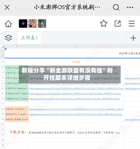Select the 小米MIX Fold 2 (zizhan) cell
The image size is (140, 149).
(x=17, y=99)
